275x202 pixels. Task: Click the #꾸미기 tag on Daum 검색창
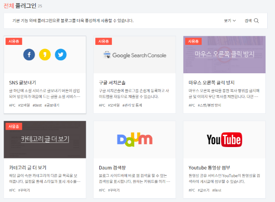(114, 190)
